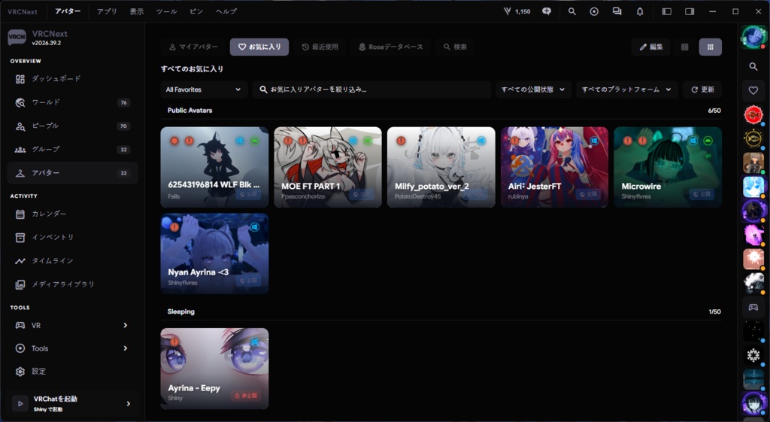Viewport: 770px width, 422px height.
Task: Open heart favorites icon in right bar
Action: tap(753, 90)
